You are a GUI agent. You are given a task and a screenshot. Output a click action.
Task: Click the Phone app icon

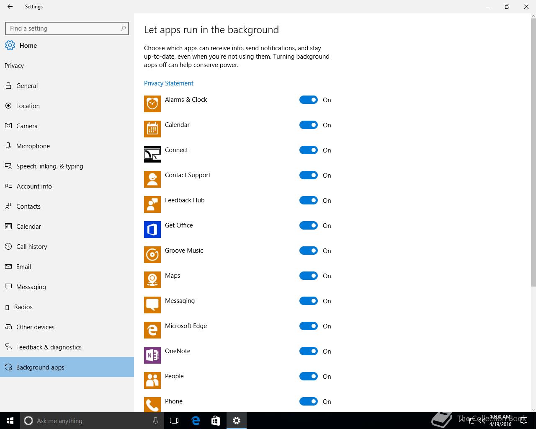click(152, 405)
